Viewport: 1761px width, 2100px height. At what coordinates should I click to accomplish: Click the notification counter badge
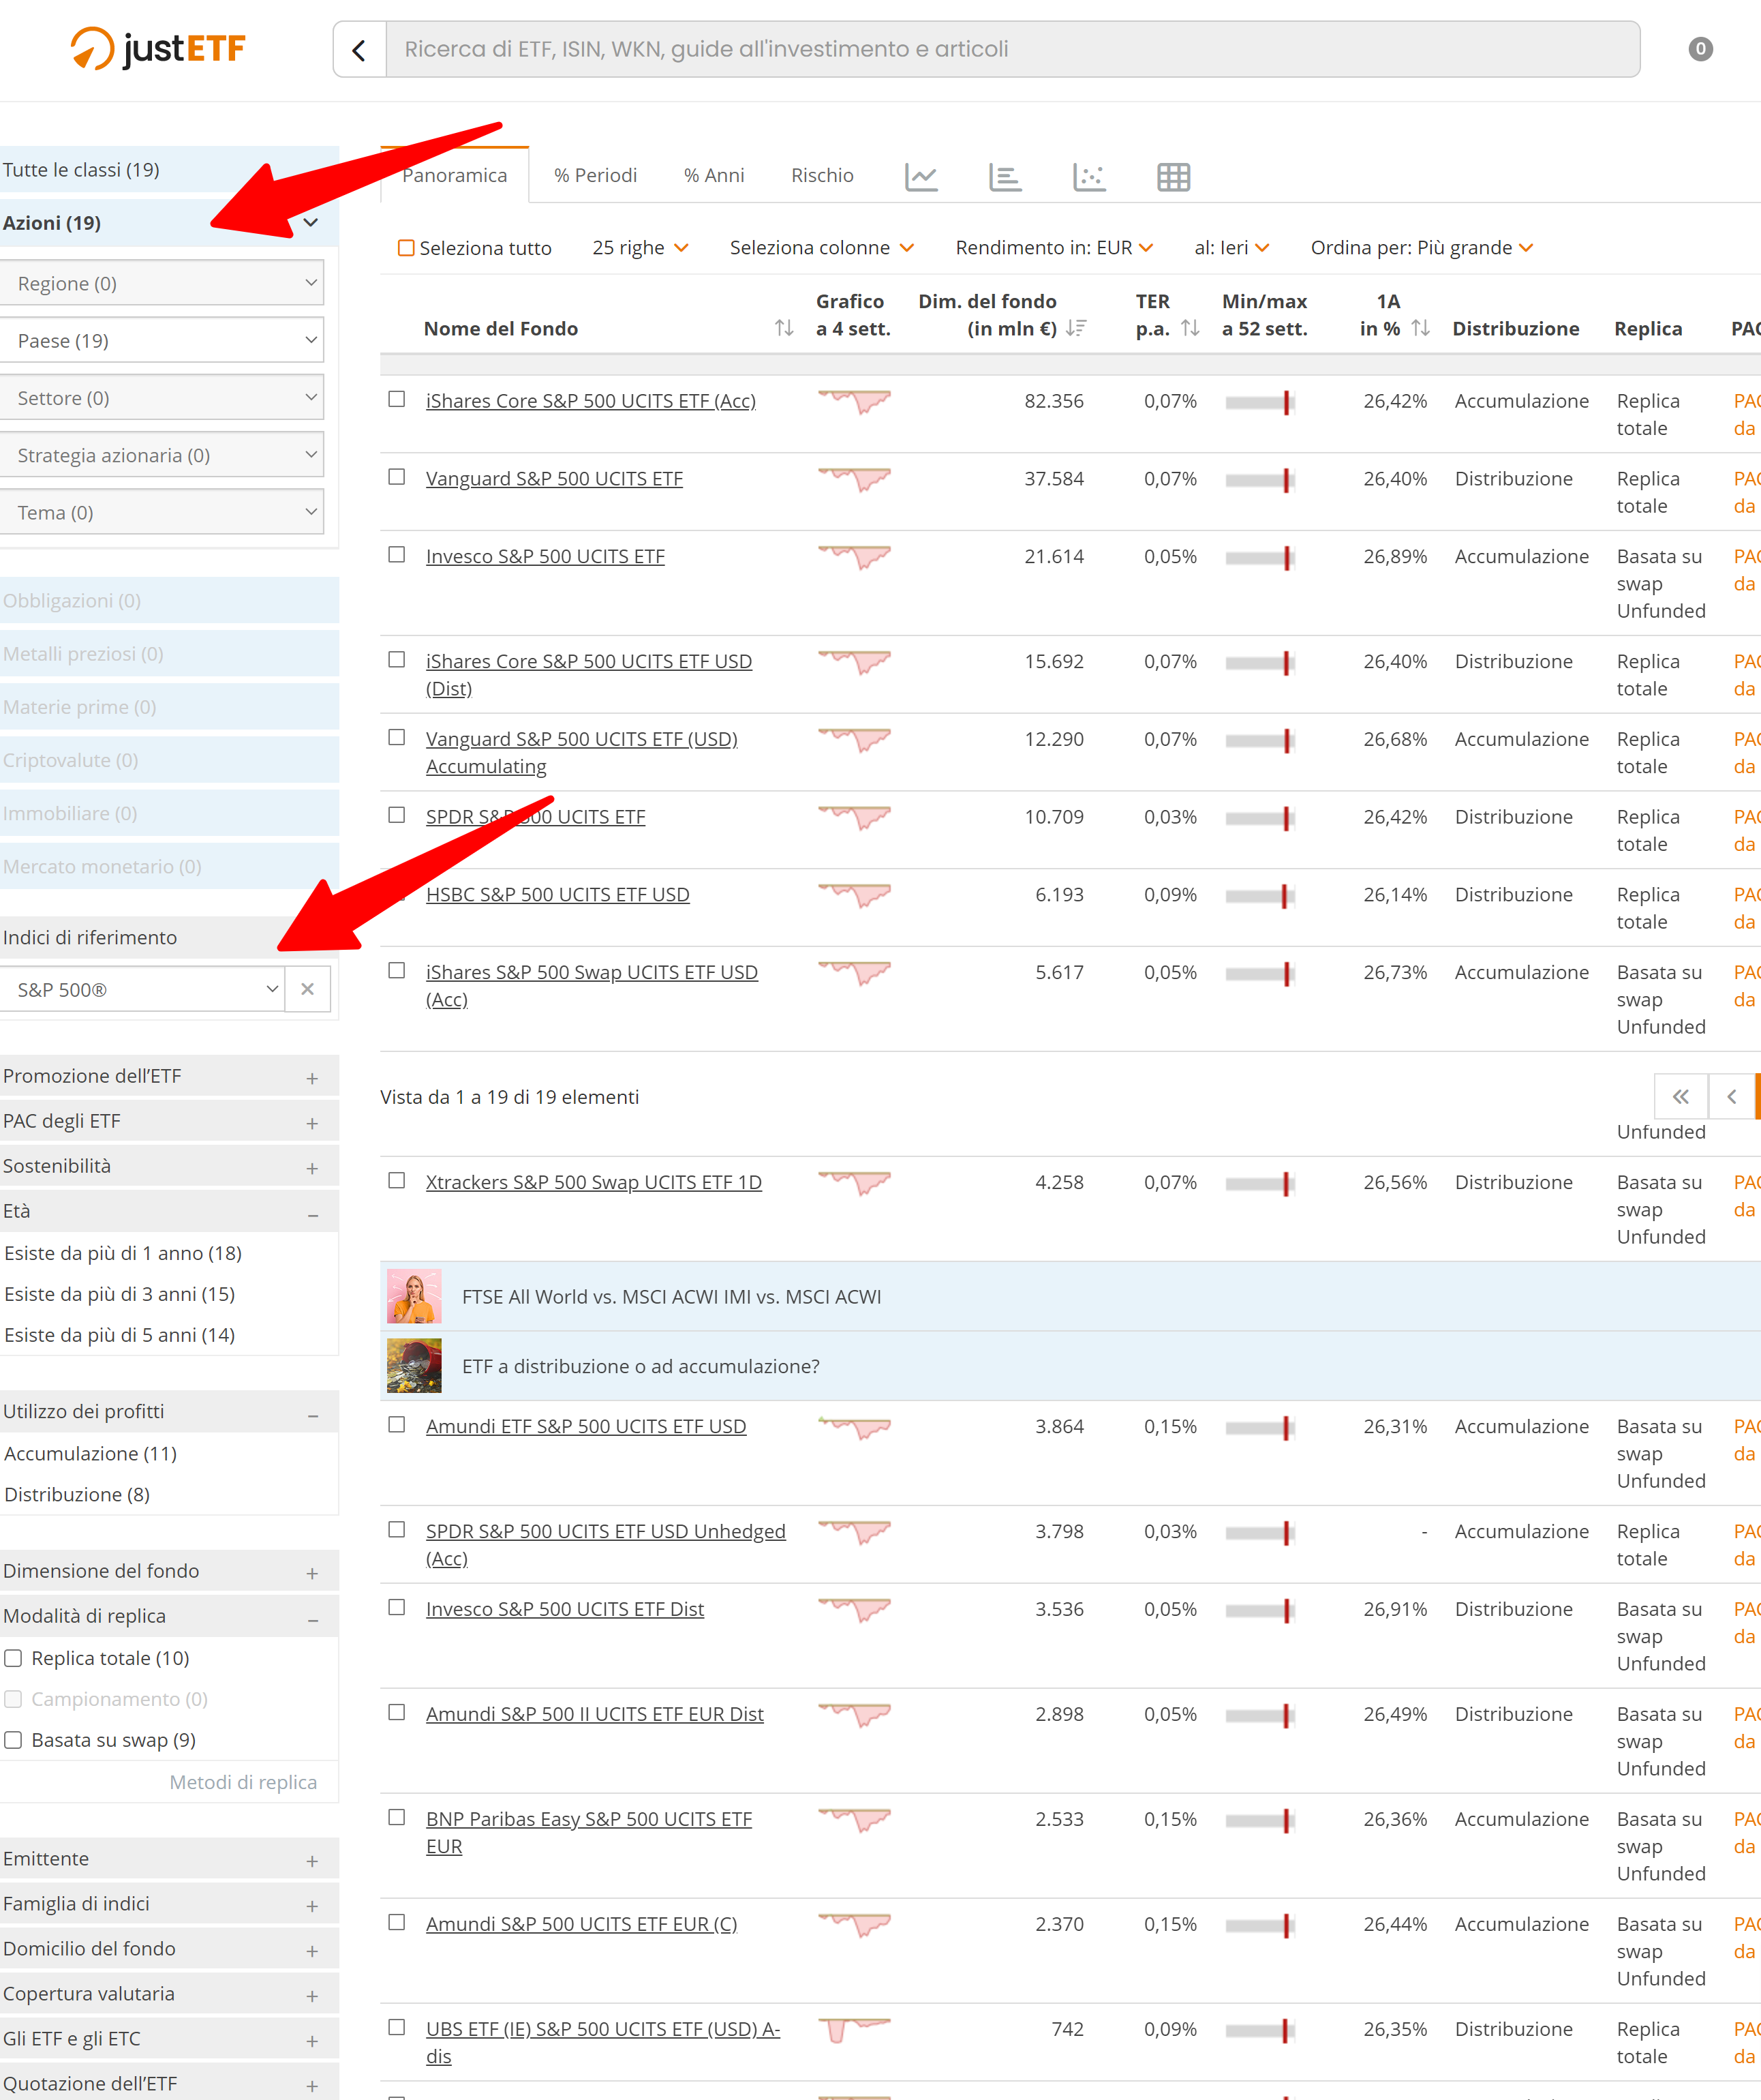click(1700, 48)
